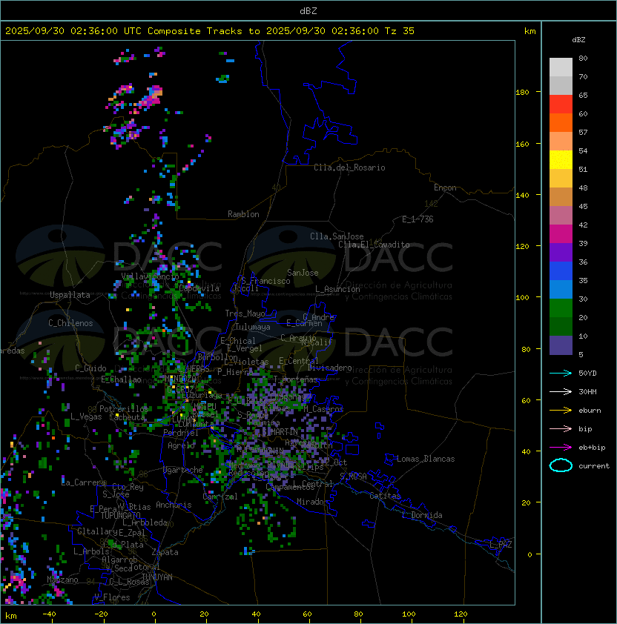617x624 pixels.
Task: Click the 'Tulumaya' map label
Action: tap(253, 327)
